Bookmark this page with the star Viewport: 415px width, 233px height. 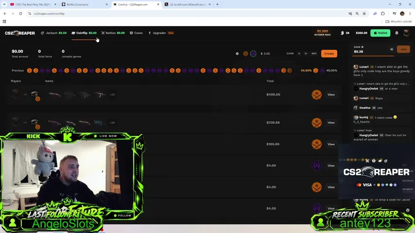pyautogui.click(x=364, y=14)
